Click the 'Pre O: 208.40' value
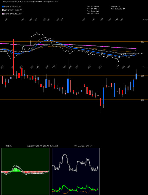 click(x=93, y=6)
